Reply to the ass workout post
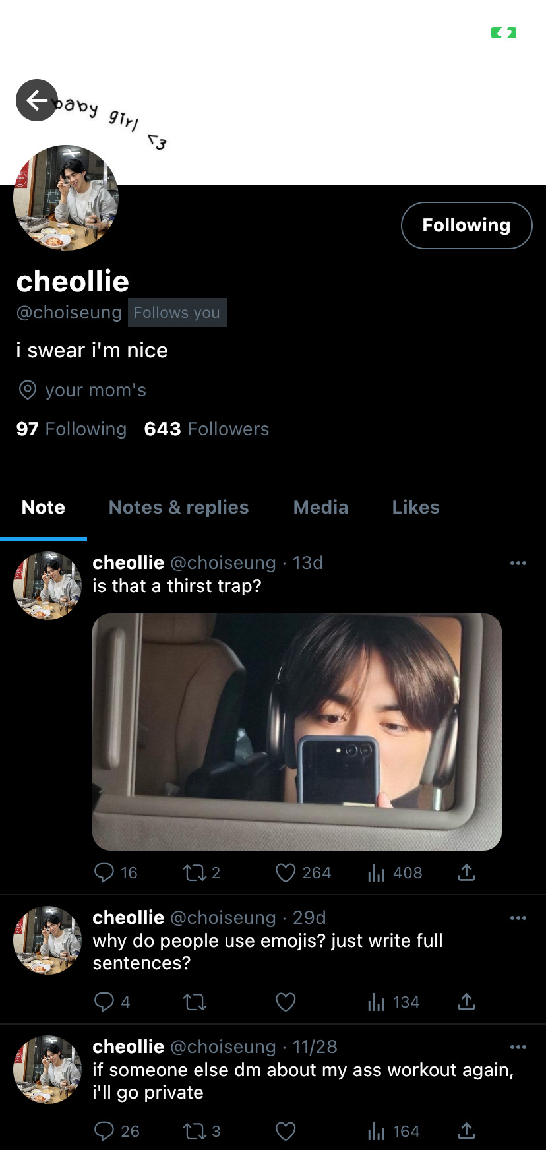Image resolution: width=546 pixels, height=1150 pixels. 104,1132
